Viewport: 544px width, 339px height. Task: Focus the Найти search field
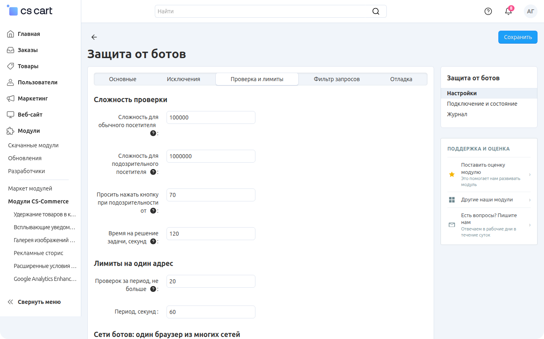point(271,11)
